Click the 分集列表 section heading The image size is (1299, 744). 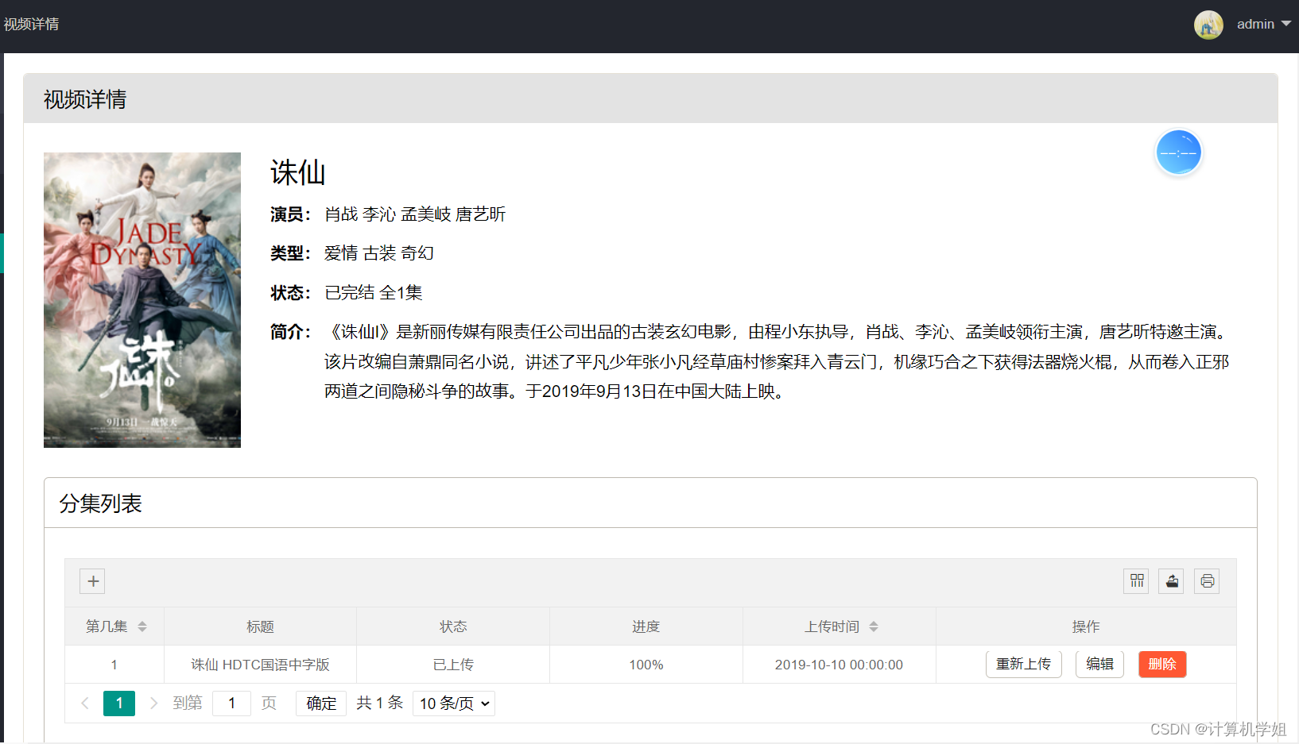point(100,503)
